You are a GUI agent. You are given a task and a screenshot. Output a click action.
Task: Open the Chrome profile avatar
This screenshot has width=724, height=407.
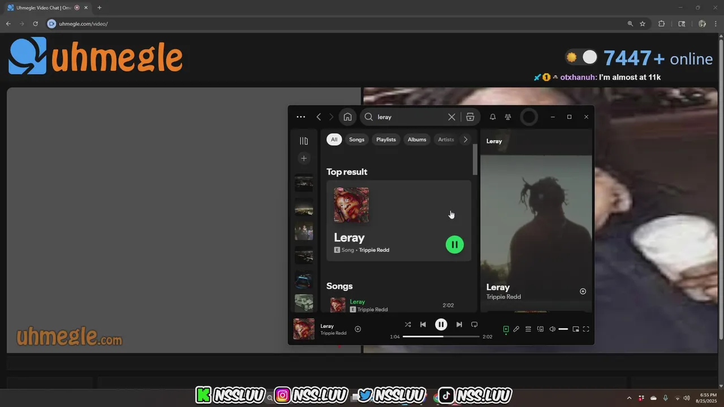pos(702,24)
